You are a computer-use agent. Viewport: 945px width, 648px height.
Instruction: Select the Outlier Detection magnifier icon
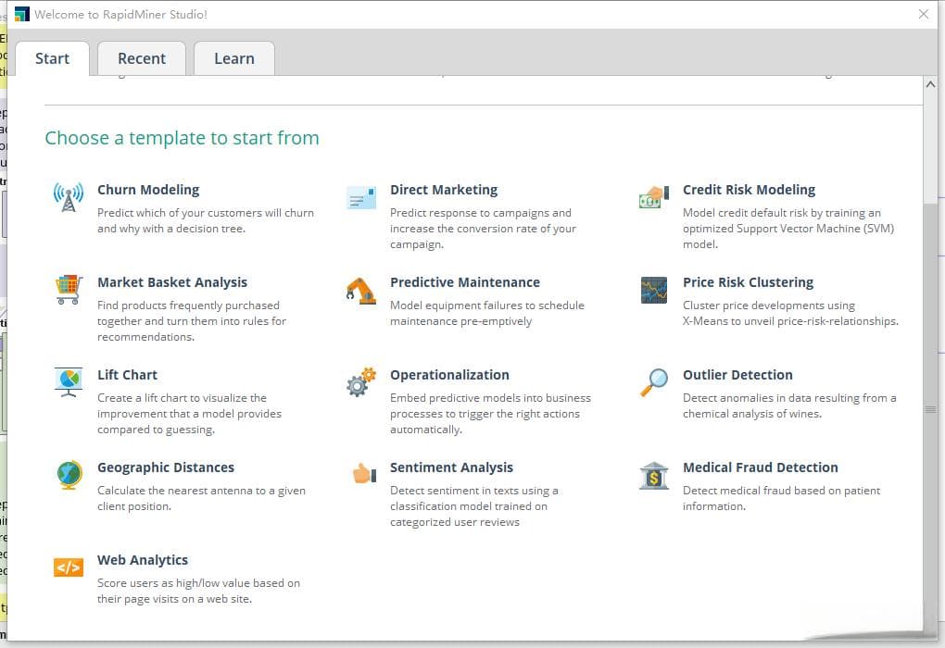point(653,382)
